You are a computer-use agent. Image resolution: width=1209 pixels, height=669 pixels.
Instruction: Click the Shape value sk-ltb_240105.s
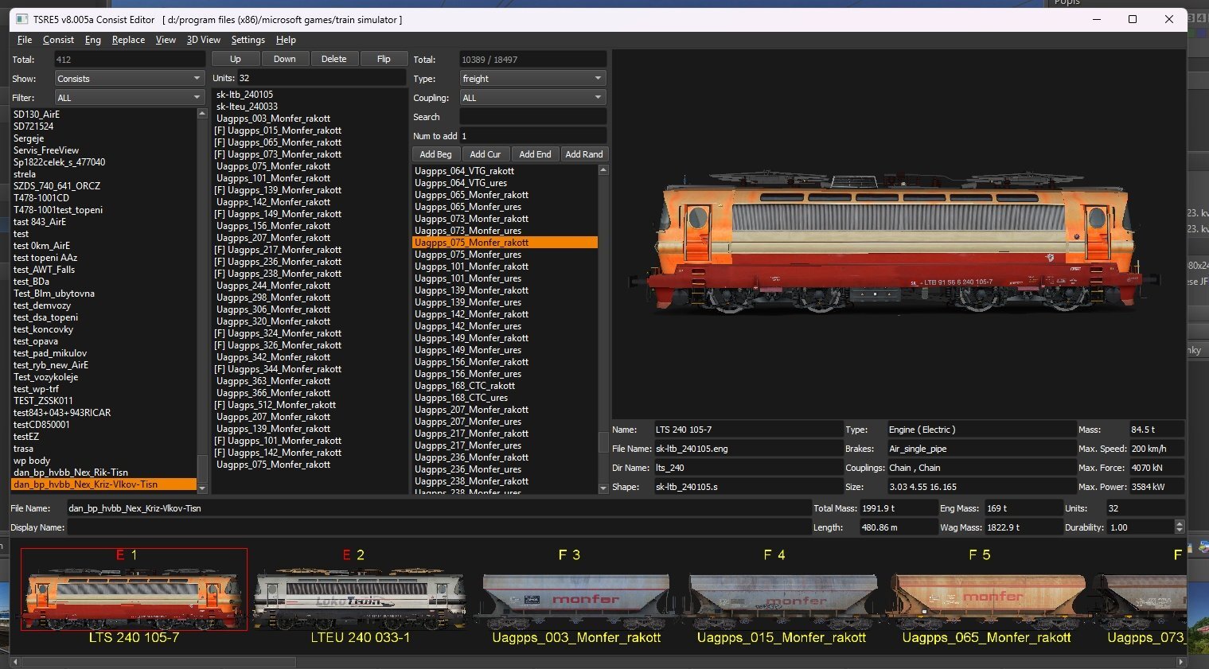(x=748, y=487)
